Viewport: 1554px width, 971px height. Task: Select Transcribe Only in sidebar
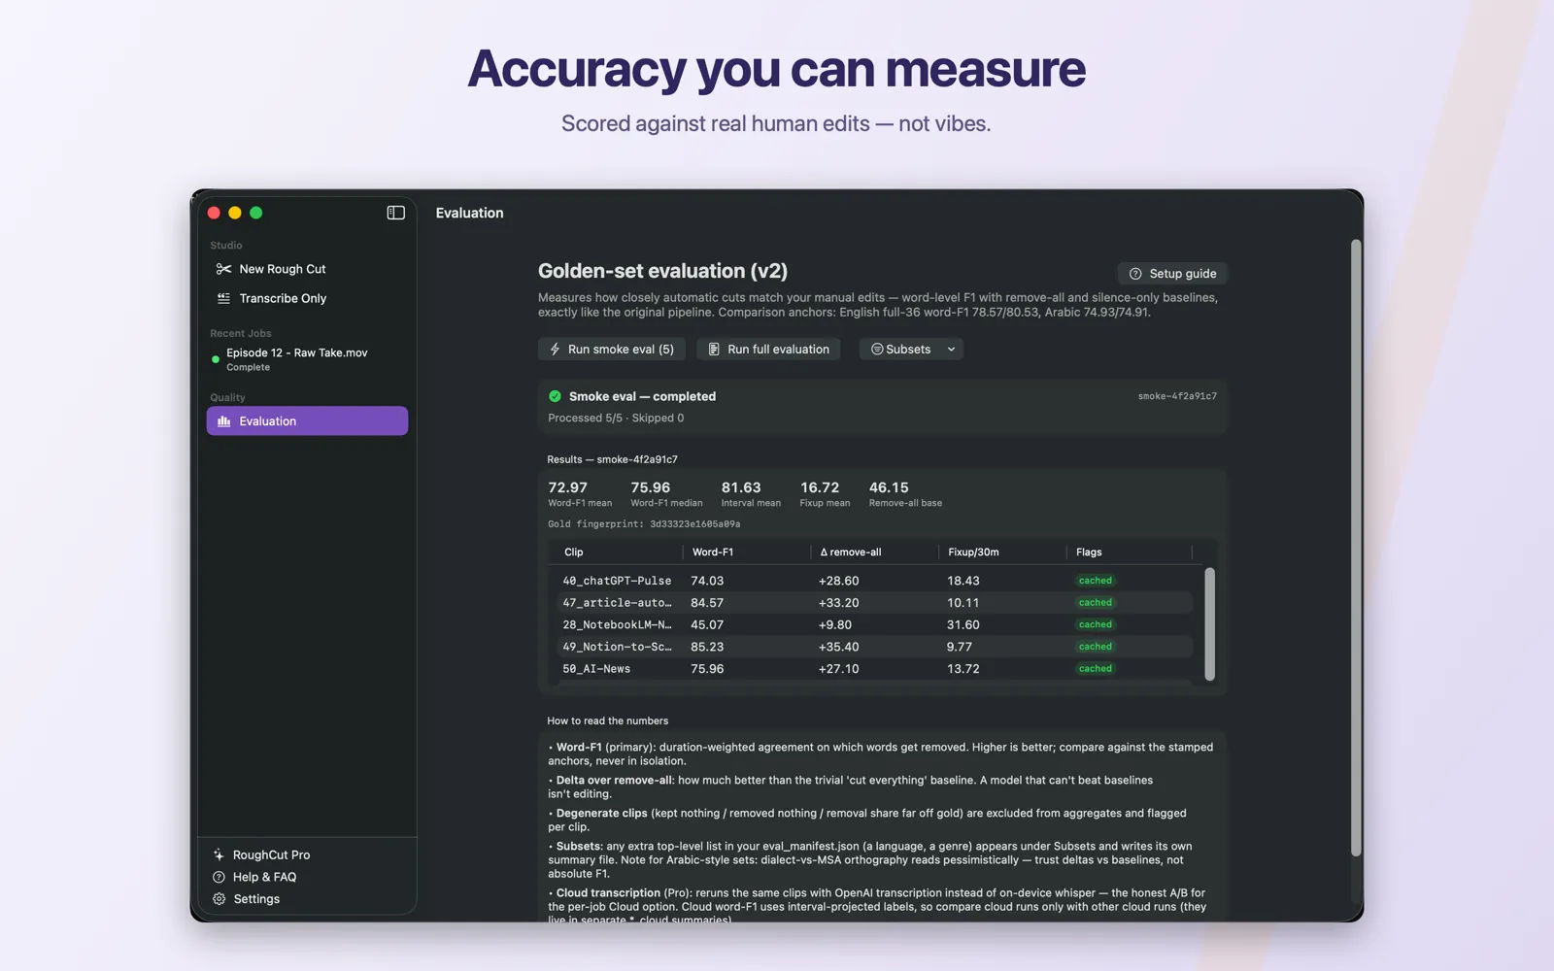click(307, 298)
